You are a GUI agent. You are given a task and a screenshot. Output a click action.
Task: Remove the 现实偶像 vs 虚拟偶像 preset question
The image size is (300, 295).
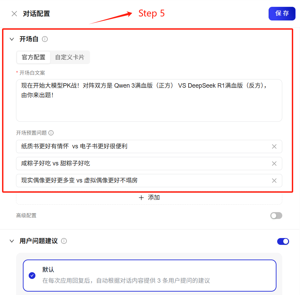274,180
